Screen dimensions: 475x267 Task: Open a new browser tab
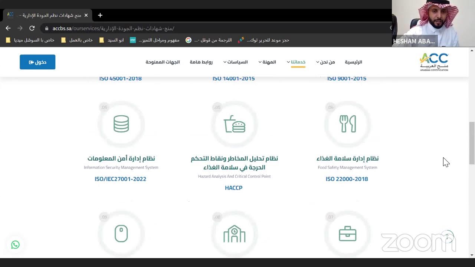(100, 15)
